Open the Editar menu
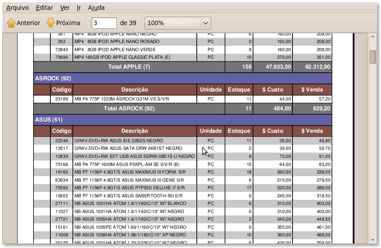The image size is (381, 248). point(44,8)
